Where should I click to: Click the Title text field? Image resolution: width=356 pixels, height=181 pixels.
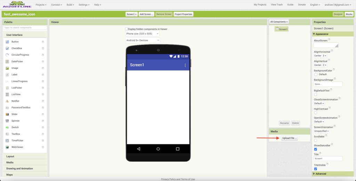click(328, 158)
